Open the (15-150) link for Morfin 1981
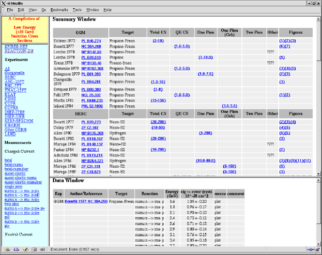 point(158,101)
